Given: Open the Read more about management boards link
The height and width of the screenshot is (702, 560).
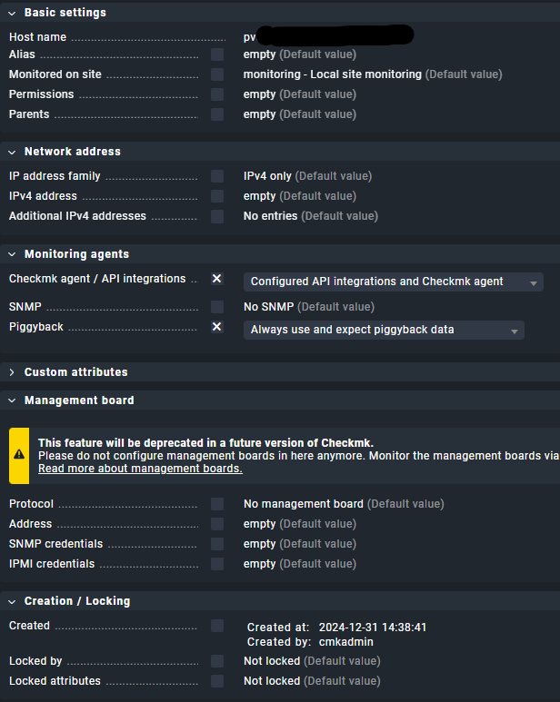Looking at the screenshot, I should [x=140, y=469].
